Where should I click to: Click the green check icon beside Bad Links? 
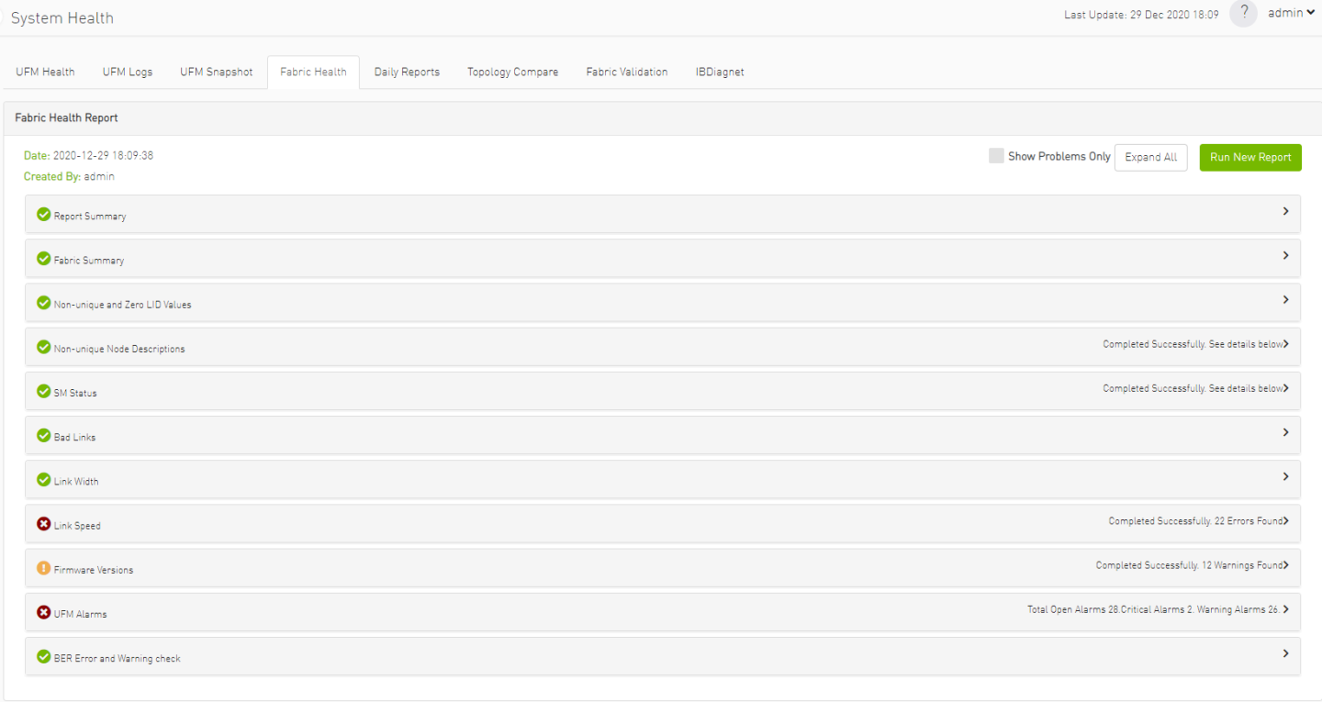click(43, 436)
